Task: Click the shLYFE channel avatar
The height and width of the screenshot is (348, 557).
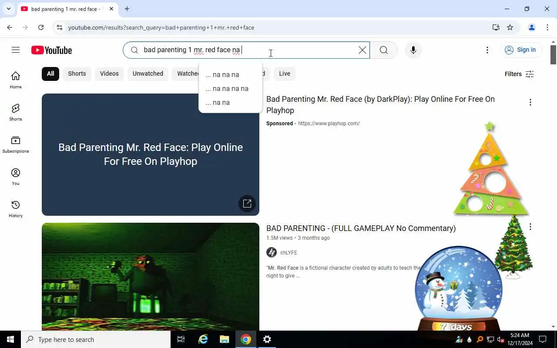Action: [272, 252]
